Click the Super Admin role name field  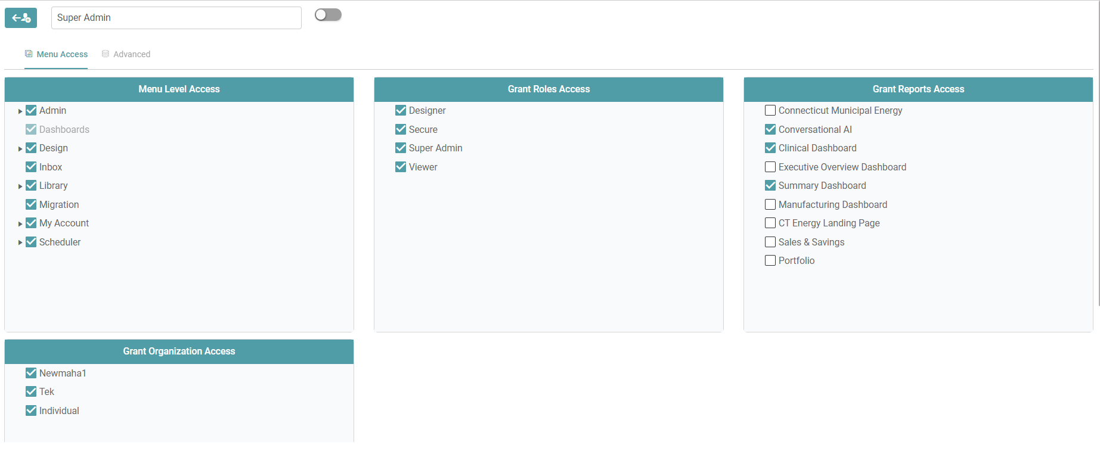coord(176,18)
